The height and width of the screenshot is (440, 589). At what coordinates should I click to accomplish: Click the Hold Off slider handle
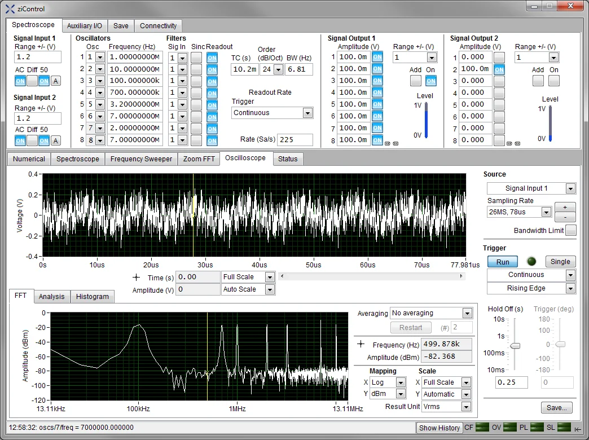(515, 345)
